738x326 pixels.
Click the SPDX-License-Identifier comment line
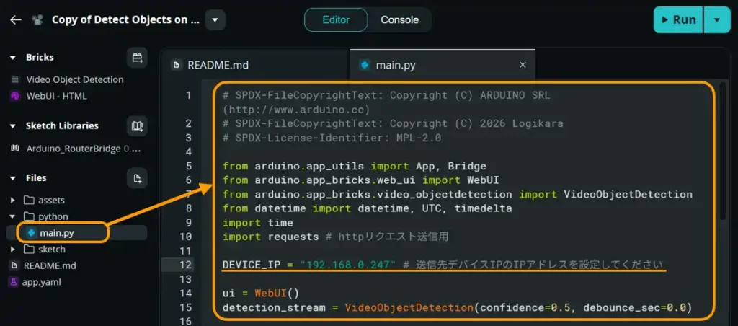point(332,138)
